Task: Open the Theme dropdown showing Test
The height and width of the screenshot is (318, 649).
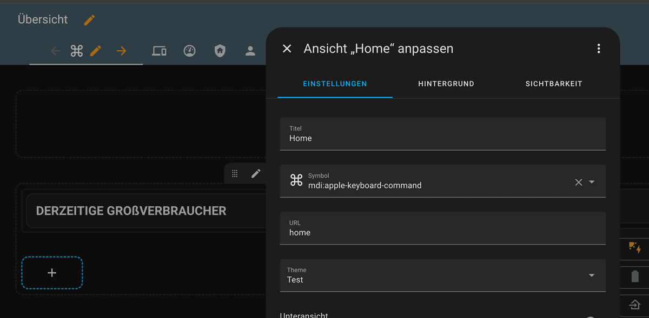Action: 592,275
